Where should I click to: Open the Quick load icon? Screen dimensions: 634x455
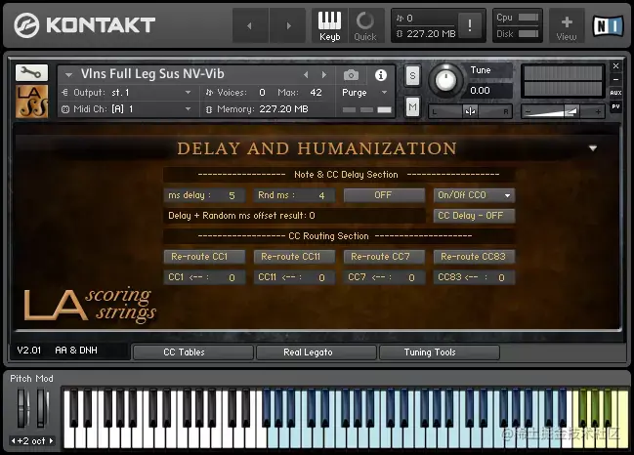click(365, 25)
